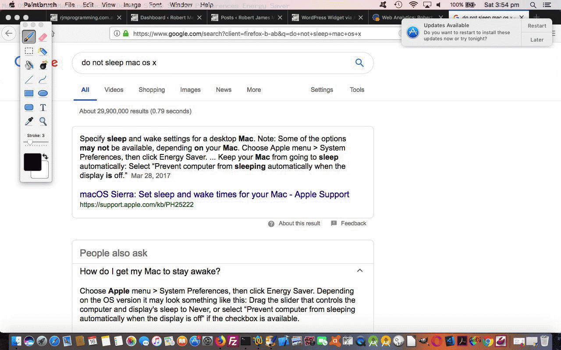Click the browser Back arrow button
The width and height of the screenshot is (561, 350).
[x=8, y=34]
